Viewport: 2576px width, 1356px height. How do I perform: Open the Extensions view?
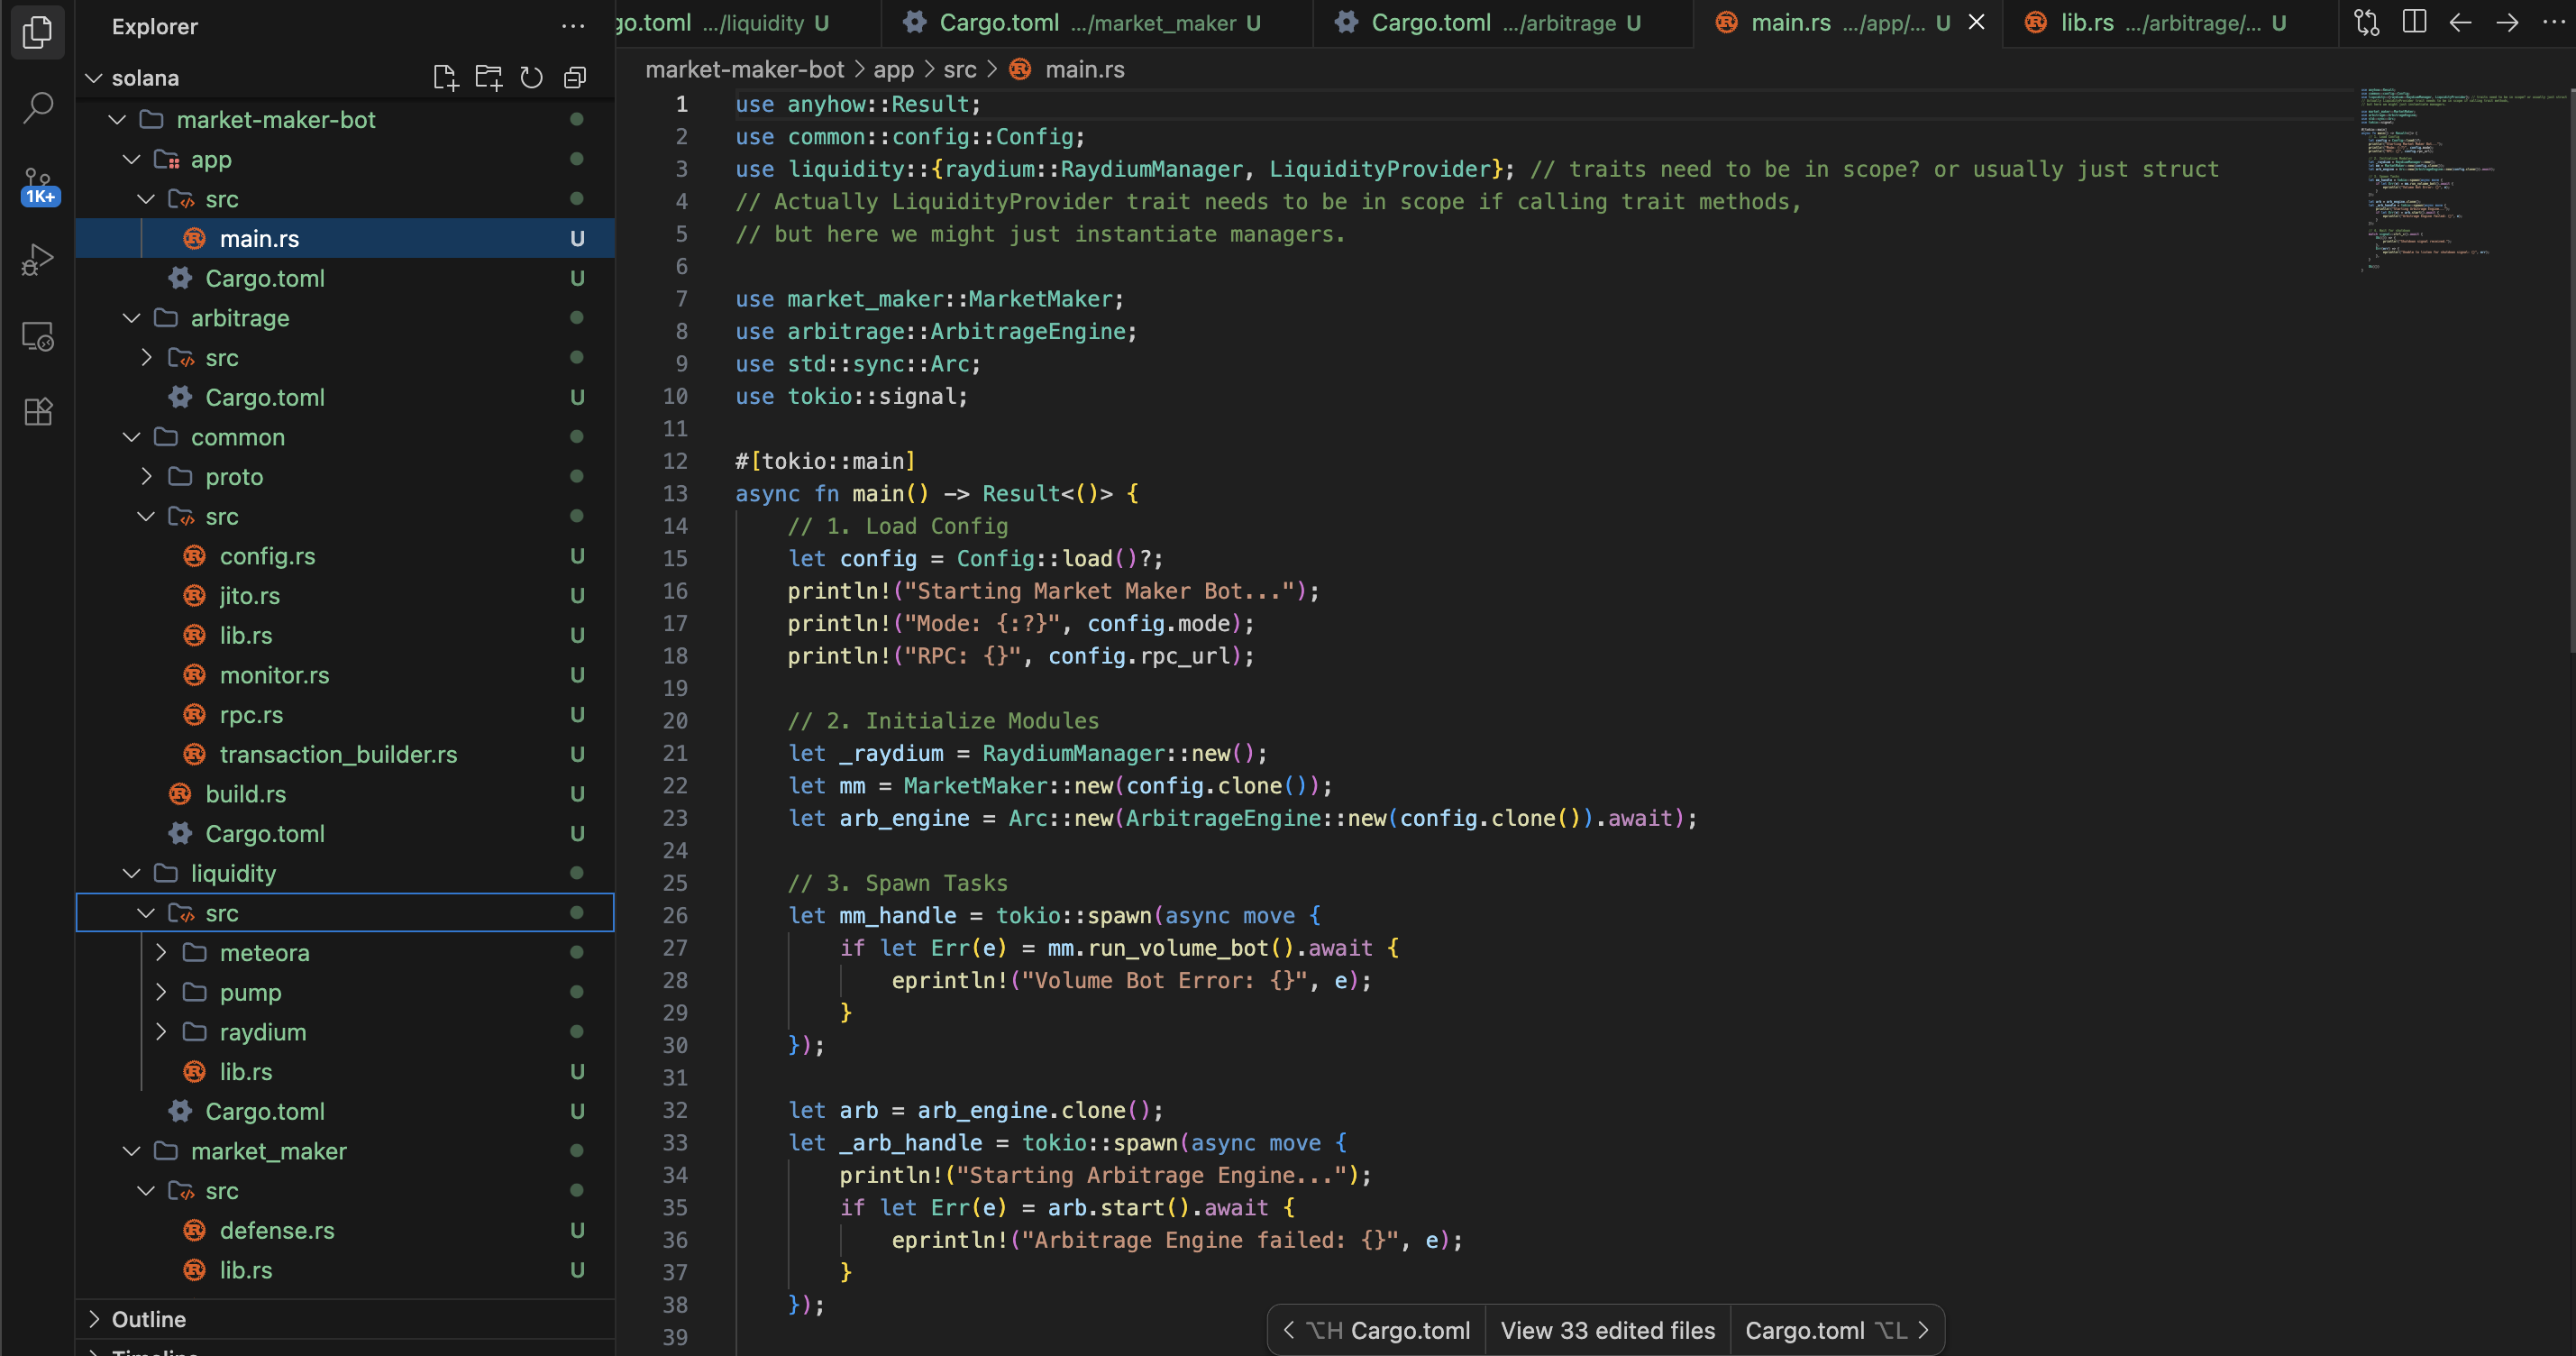pos(37,412)
